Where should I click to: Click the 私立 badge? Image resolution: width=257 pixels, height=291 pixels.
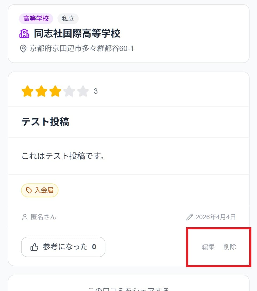click(68, 18)
